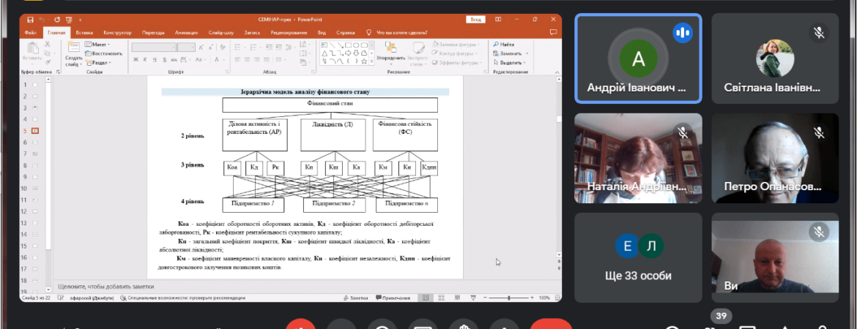Image resolution: width=857 pixels, height=329 pixels.
Task: Click the Упорядочить arrange icon
Action: (x=390, y=48)
